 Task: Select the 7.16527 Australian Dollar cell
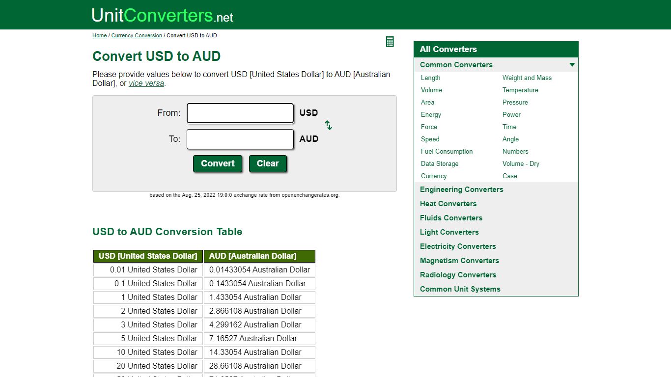tap(259, 339)
